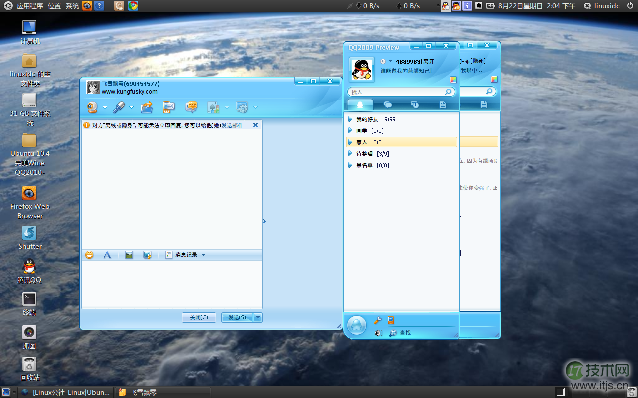This screenshot has width=638, height=398.
Task: Open linuxidc user menu in top panel
Action: [602, 6]
